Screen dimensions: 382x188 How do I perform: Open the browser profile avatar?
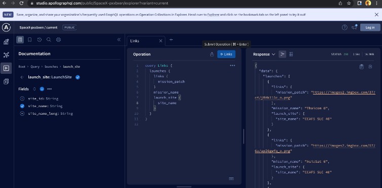click(368, 3)
